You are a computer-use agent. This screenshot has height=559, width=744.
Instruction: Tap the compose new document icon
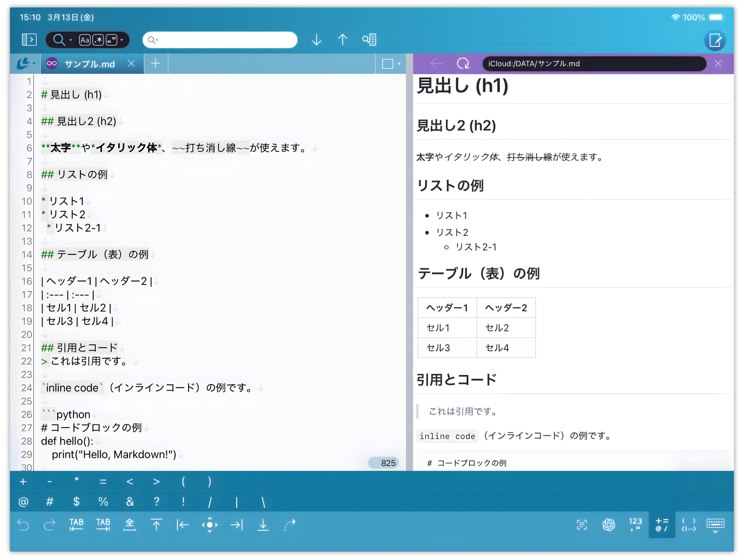coord(715,41)
